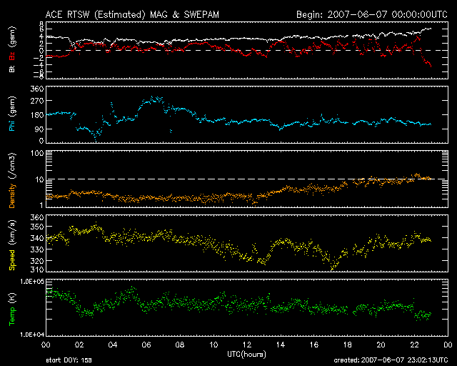Viewport: 457px width, 366px height.
Task: Click the "10" hour tick on x-axis
Action: pyautogui.click(x=214, y=345)
